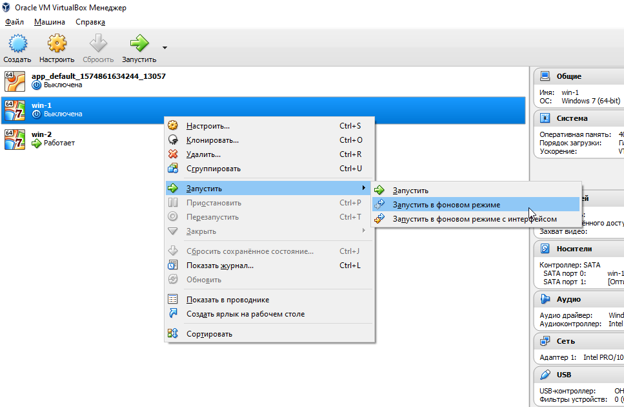Open the Файл menu
This screenshot has height=407, width=624.
click(x=14, y=22)
